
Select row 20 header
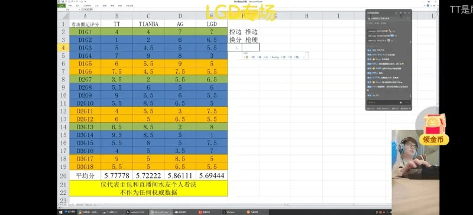pyautogui.click(x=63, y=175)
